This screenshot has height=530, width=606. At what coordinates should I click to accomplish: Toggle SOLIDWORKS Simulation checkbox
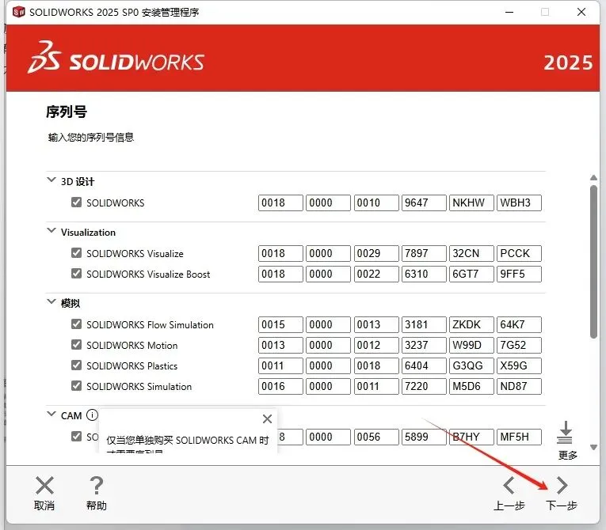(x=76, y=385)
